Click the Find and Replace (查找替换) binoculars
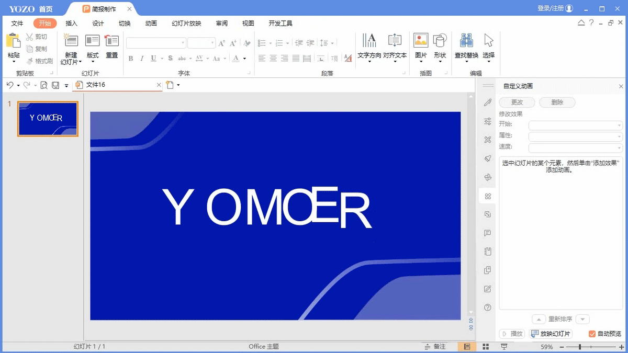The image size is (628, 353). [x=466, y=40]
